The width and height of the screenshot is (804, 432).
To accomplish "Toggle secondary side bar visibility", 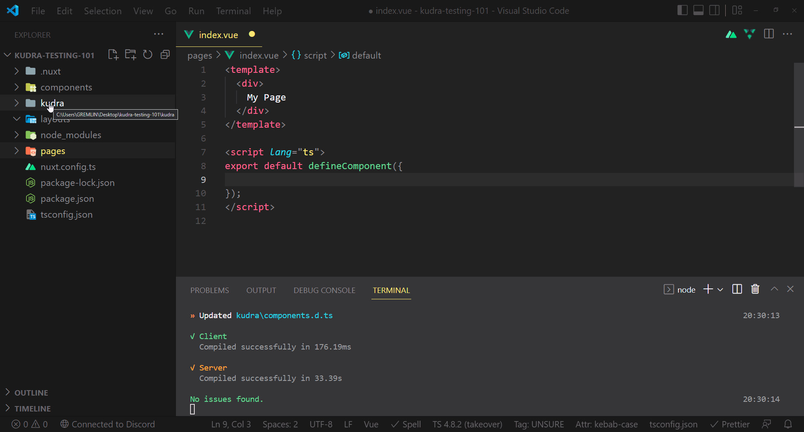I will tap(714, 10).
